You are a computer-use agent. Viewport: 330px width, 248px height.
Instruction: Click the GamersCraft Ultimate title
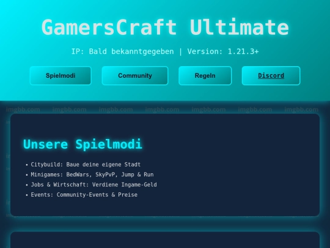165,27
